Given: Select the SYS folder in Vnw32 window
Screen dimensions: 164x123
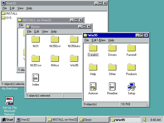Looking at the screenshot, I should pos(4,18).
